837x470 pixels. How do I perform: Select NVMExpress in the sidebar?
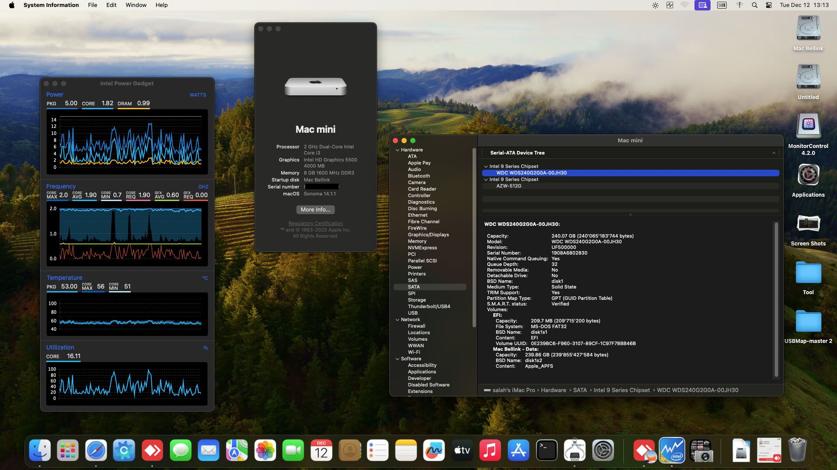pyautogui.click(x=422, y=248)
